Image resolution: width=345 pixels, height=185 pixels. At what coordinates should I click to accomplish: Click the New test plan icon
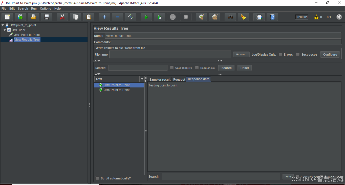pyautogui.click(x=7, y=17)
